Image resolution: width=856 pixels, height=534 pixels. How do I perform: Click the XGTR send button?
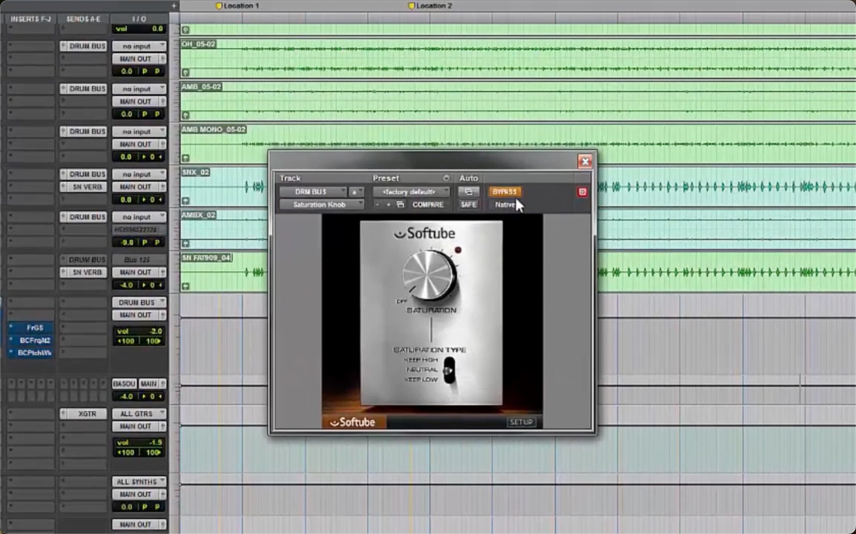tap(87, 414)
